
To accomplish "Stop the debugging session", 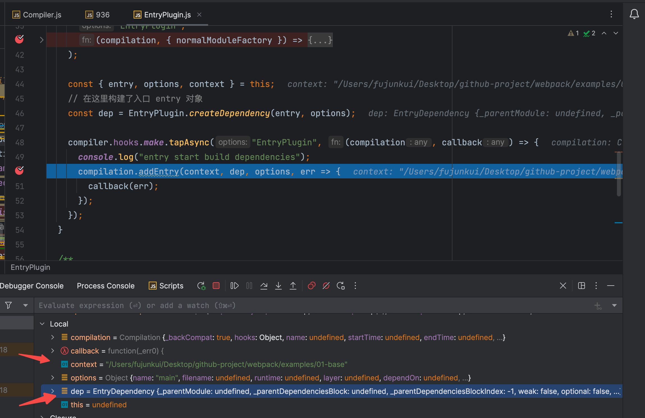I will click(216, 286).
